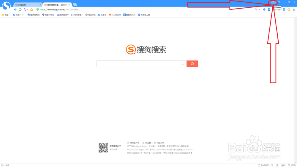Open the 查看密码页 bookmark
This screenshot has width=297, height=167.
point(129,15)
